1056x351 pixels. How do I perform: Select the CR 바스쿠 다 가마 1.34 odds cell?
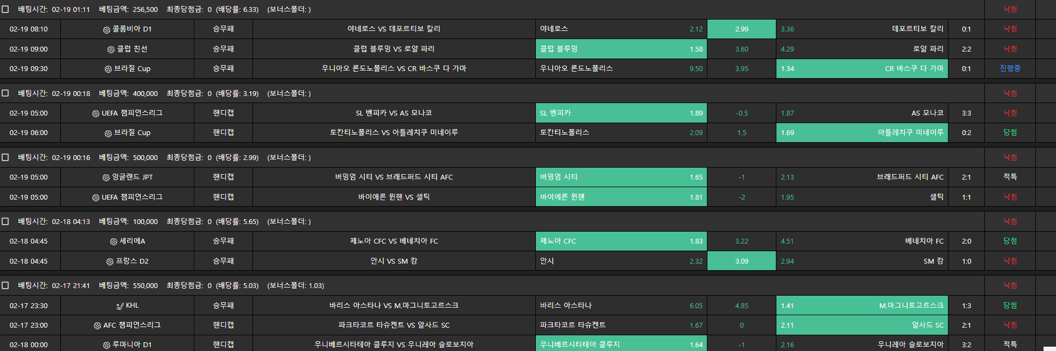862,69
